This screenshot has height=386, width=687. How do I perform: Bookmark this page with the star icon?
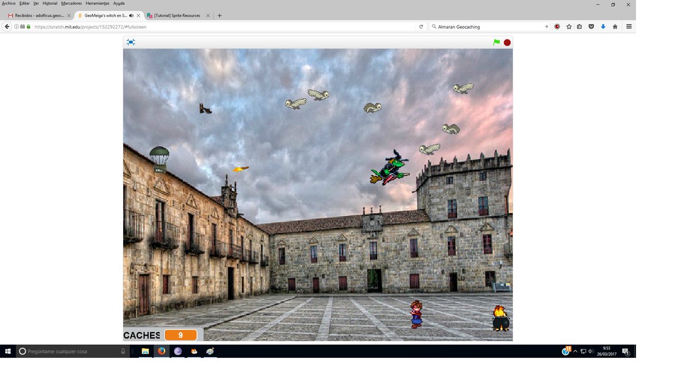tap(569, 27)
